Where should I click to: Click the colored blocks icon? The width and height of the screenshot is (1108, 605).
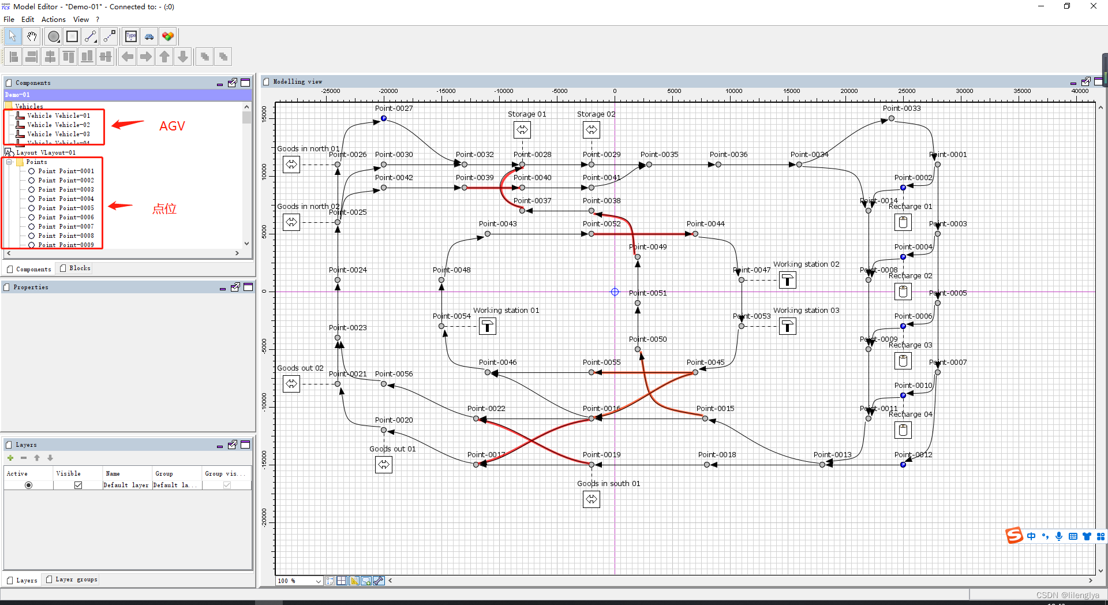click(168, 36)
